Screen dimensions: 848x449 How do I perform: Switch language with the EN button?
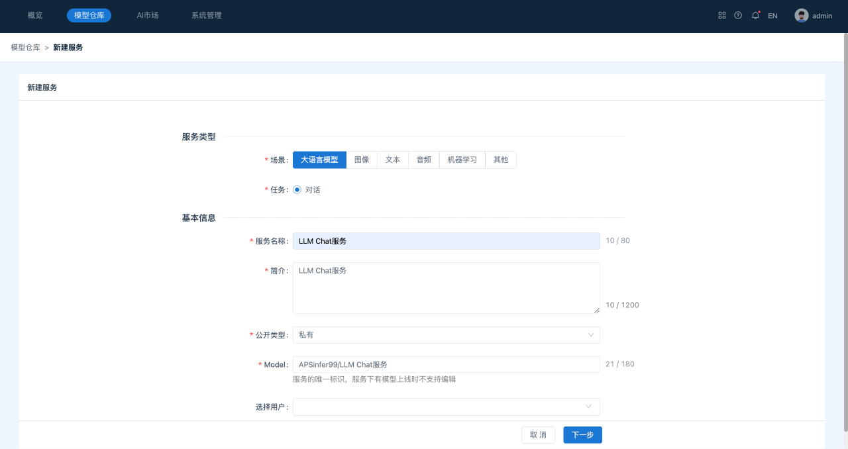(772, 16)
